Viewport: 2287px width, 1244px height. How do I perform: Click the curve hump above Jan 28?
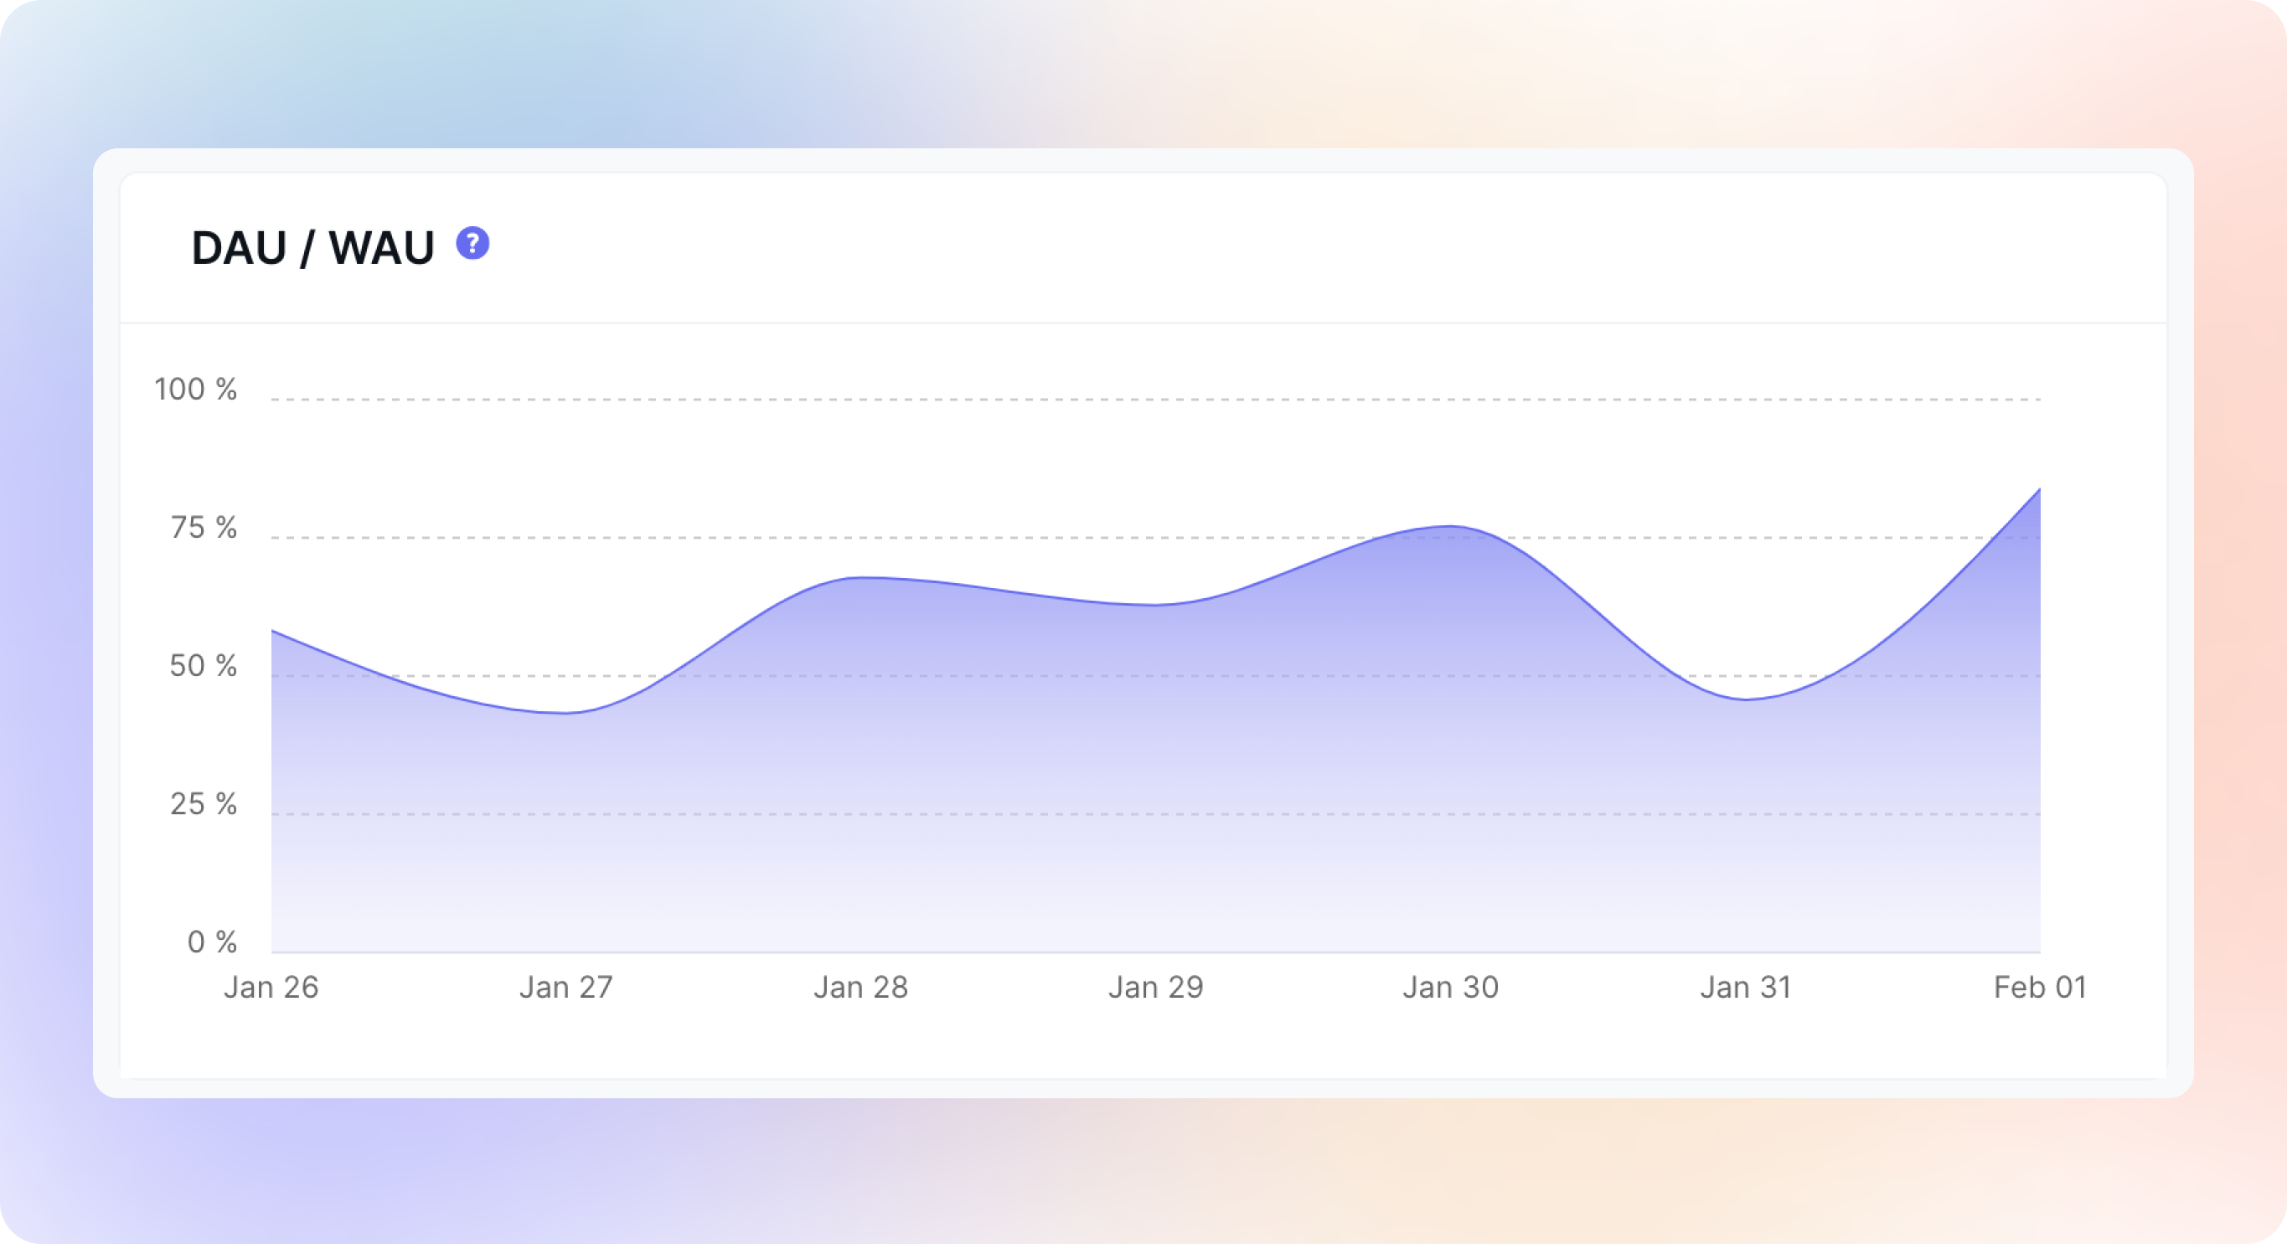coord(860,578)
